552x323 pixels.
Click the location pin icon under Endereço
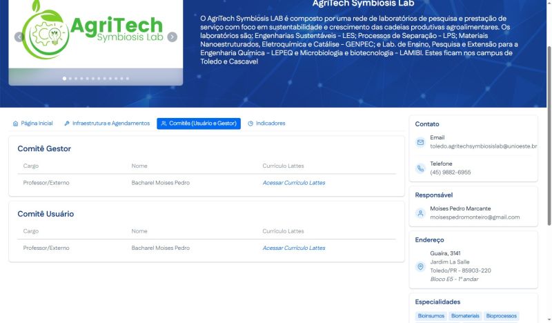[x=420, y=266]
